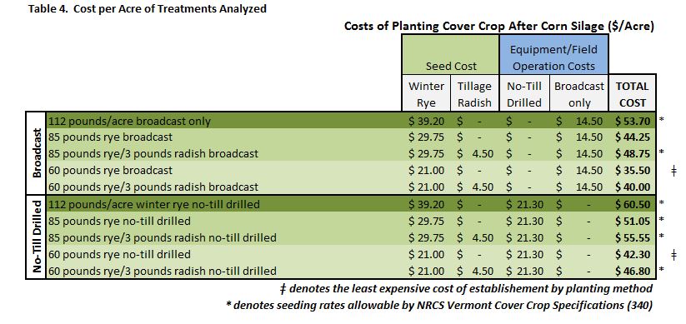Select the vertical No-Till Drilled group label
The image size is (686, 324).
pos(36,237)
